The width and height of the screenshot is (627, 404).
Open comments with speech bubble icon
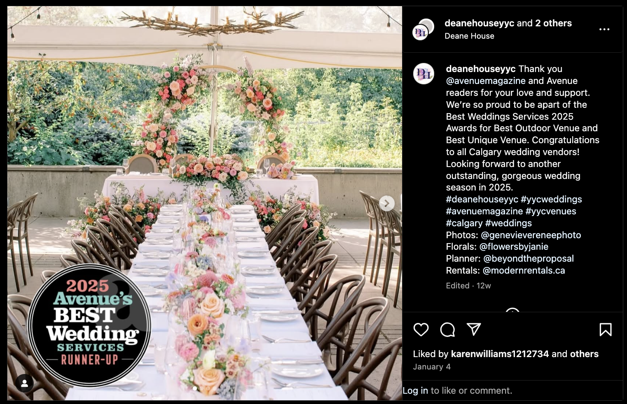point(447,330)
